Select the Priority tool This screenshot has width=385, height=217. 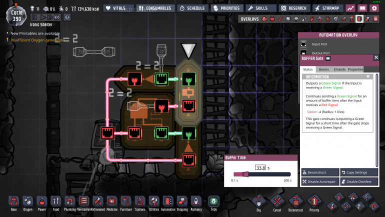[314, 203]
